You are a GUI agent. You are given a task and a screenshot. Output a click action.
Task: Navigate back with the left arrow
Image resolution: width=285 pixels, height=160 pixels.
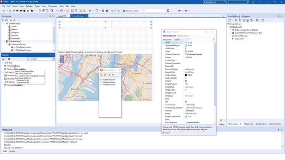179,11
